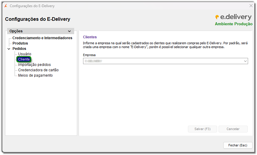Select the Pedidos tree label

click(19, 49)
